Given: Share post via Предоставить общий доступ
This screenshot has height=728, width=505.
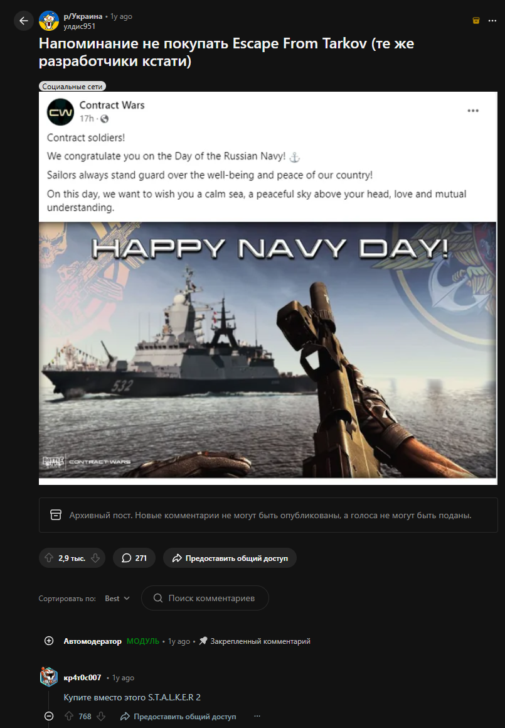Looking at the screenshot, I should pos(230,558).
